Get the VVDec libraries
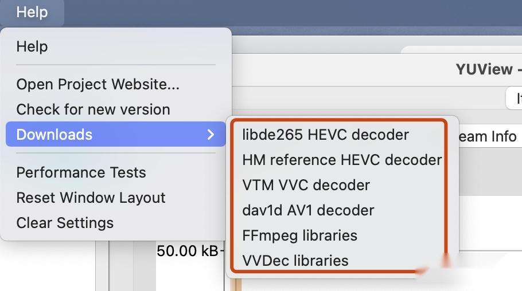Screen dimensions: 522x291 (x=295, y=261)
